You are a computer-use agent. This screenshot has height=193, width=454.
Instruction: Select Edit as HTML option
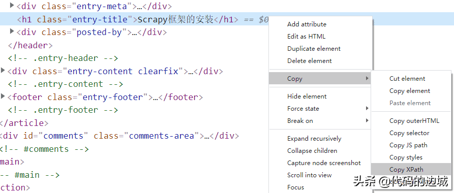point(306,37)
